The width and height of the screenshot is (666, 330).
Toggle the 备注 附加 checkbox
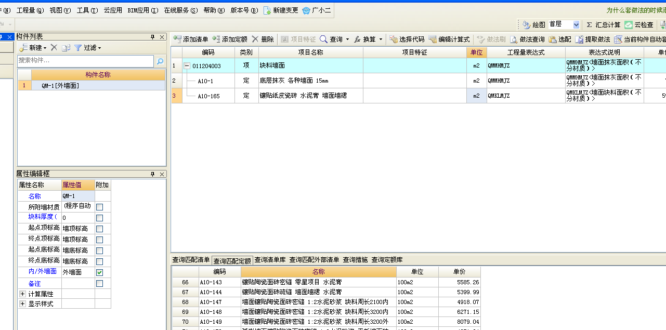[100, 283]
